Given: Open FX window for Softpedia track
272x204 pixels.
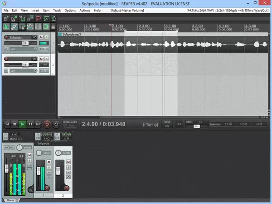Looking at the screenshot, I should 42,49.
